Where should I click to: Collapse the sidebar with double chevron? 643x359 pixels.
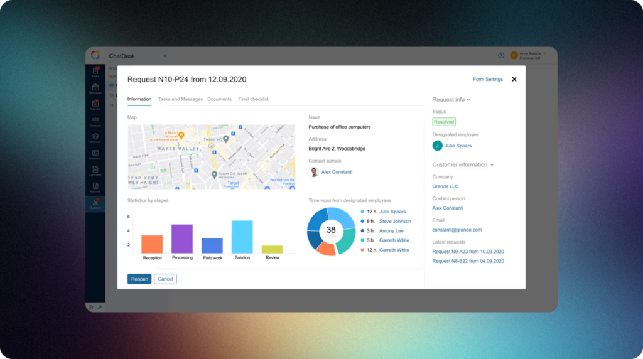(x=165, y=56)
